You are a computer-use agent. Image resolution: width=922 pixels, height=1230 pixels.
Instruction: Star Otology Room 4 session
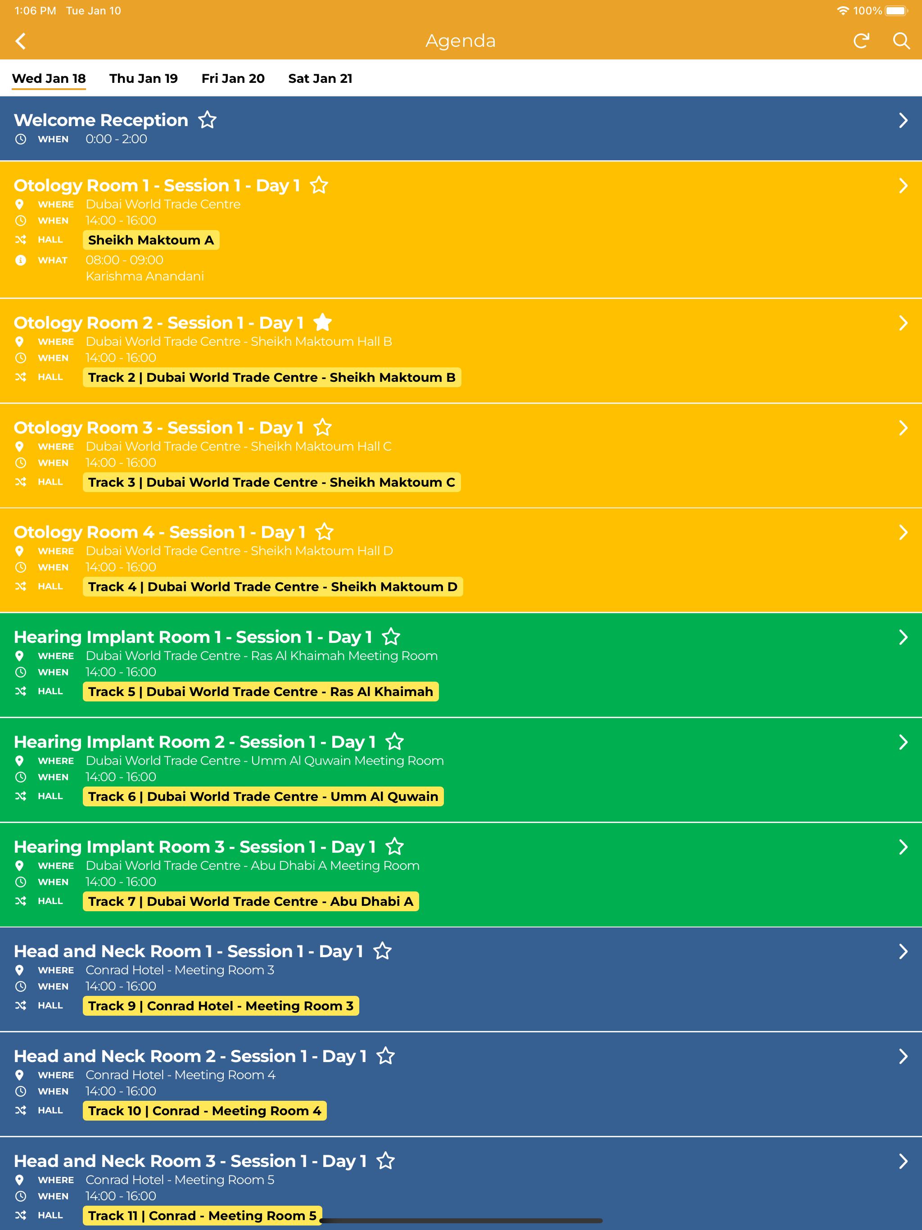(x=324, y=532)
